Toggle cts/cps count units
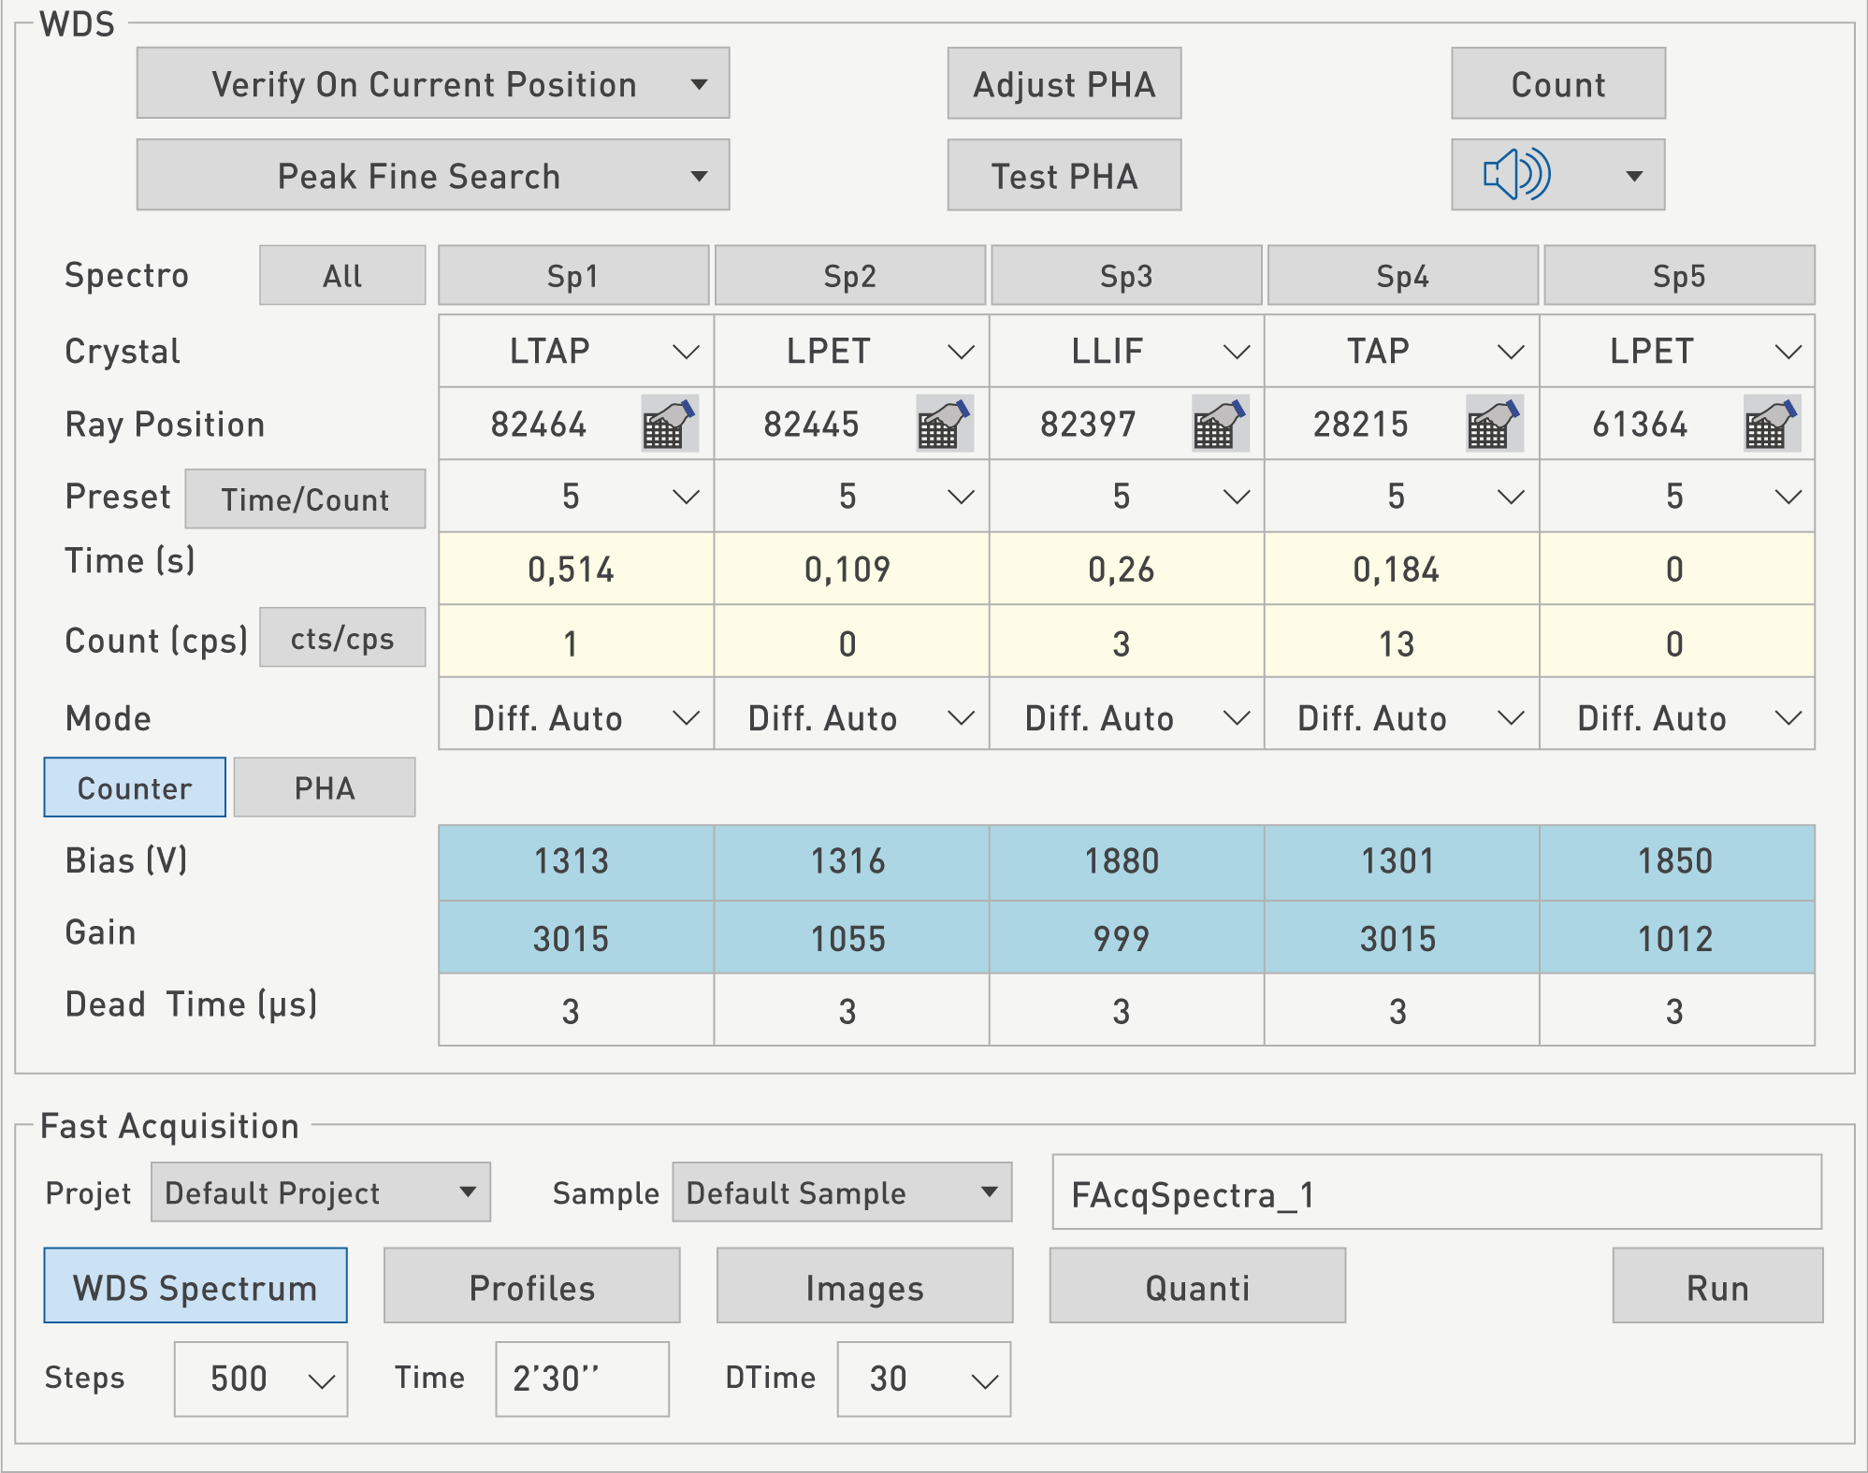This screenshot has width=1868, height=1473. point(342,638)
